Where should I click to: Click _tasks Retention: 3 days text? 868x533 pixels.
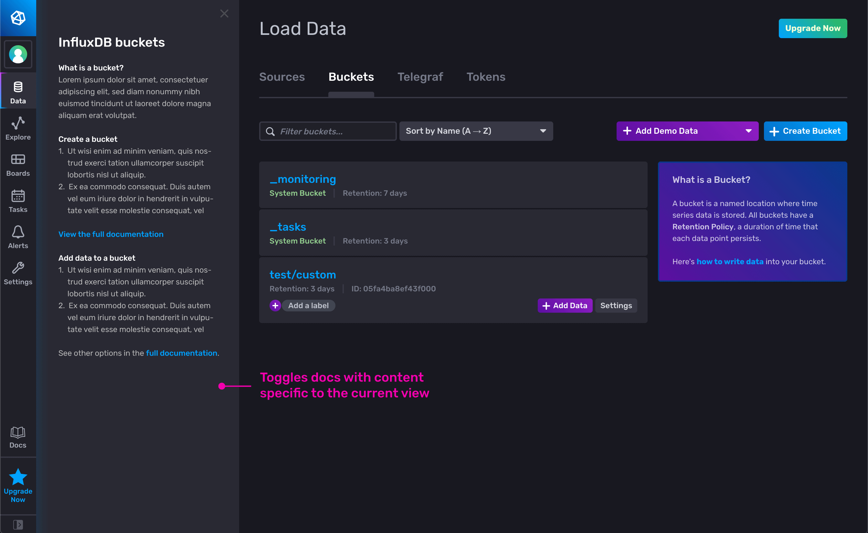(x=375, y=241)
